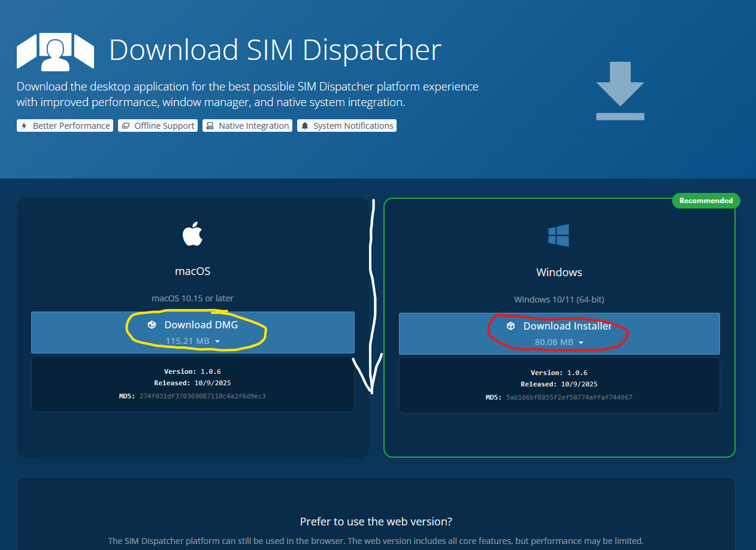Image resolution: width=756 pixels, height=550 pixels.
Task: Click the Offline Support badge icon
Action: click(x=125, y=126)
